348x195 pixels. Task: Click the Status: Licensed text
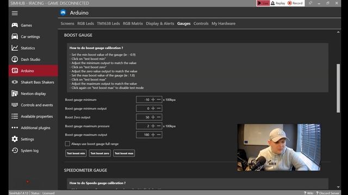click(42, 193)
